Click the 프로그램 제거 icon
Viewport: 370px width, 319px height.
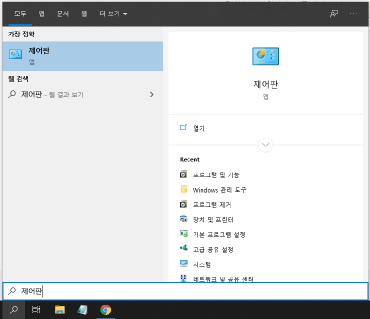tap(183, 204)
